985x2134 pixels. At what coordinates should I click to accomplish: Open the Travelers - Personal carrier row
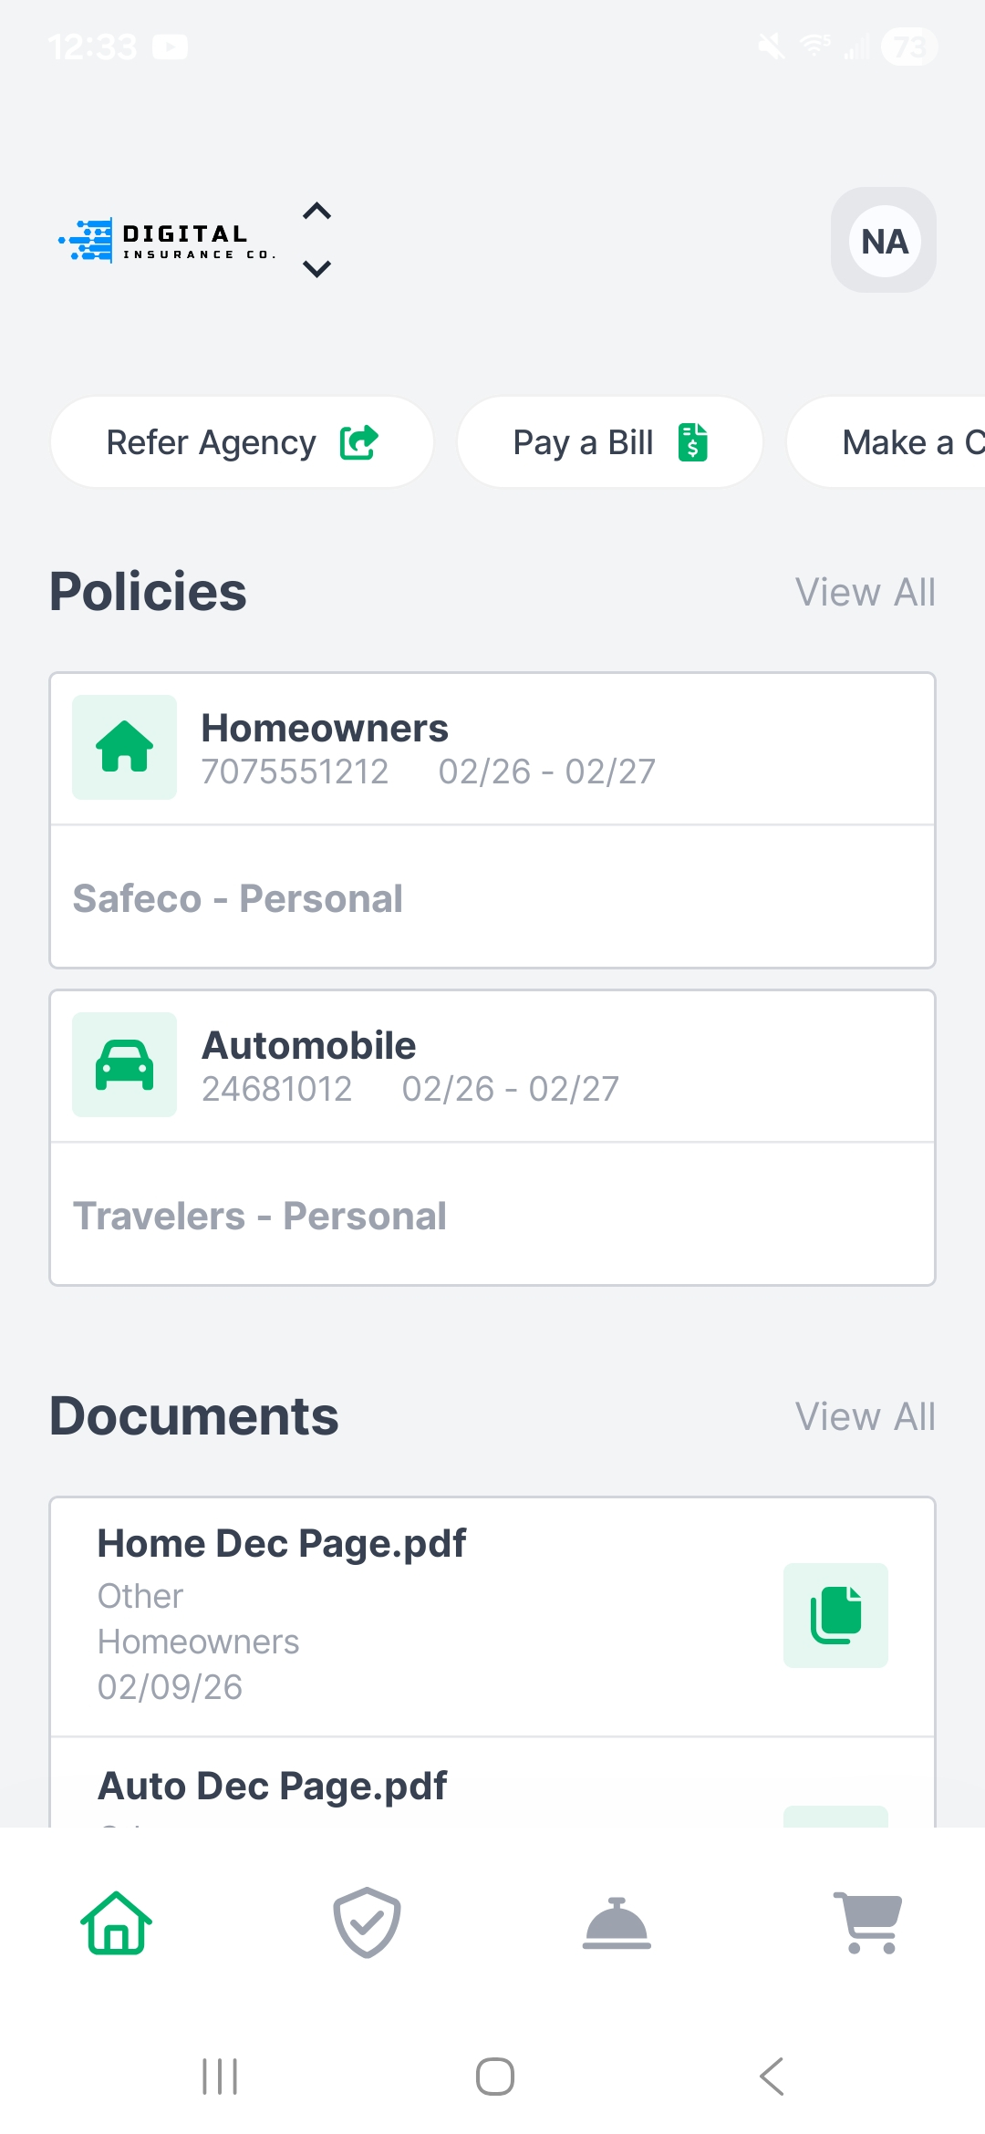click(x=493, y=1216)
